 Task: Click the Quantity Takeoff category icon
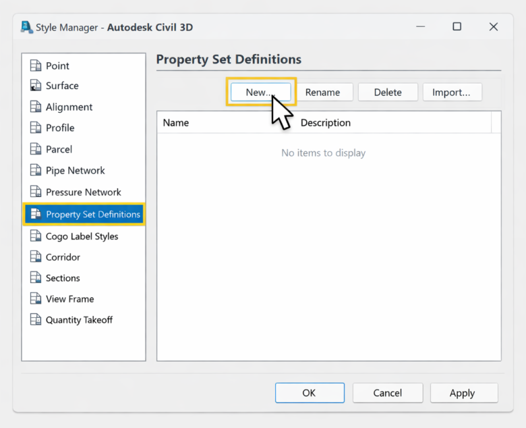tap(36, 319)
